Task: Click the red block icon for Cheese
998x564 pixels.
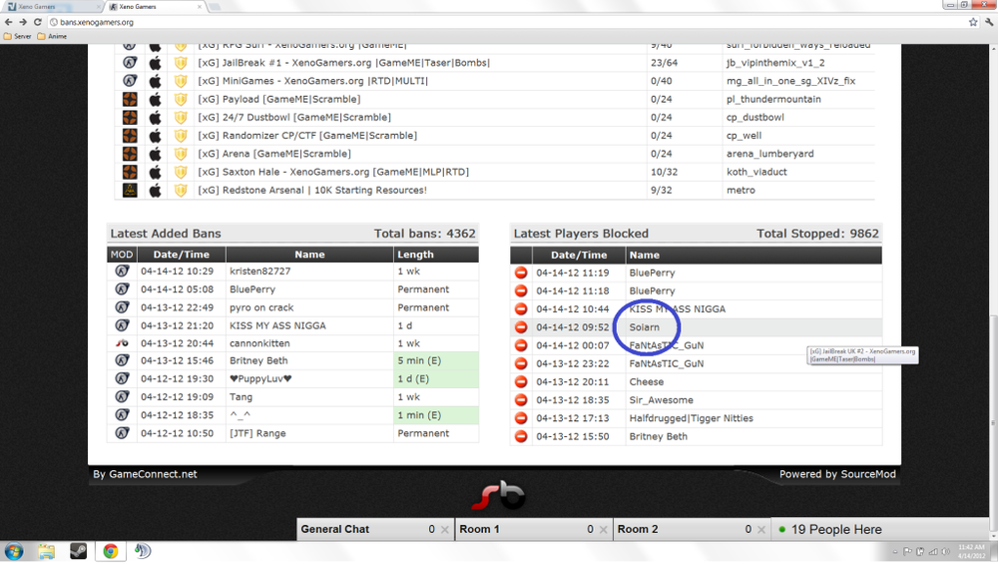Action: (521, 382)
